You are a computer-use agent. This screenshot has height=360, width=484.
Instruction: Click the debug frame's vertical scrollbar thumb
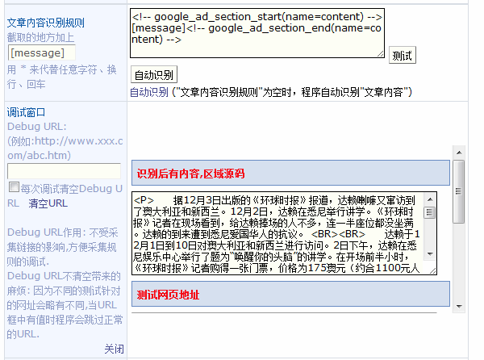coord(458,190)
